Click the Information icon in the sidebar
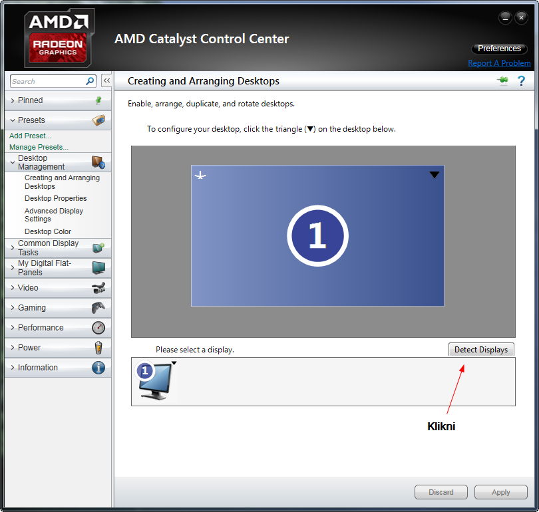The height and width of the screenshot is (512, 539). coord(98,368)
